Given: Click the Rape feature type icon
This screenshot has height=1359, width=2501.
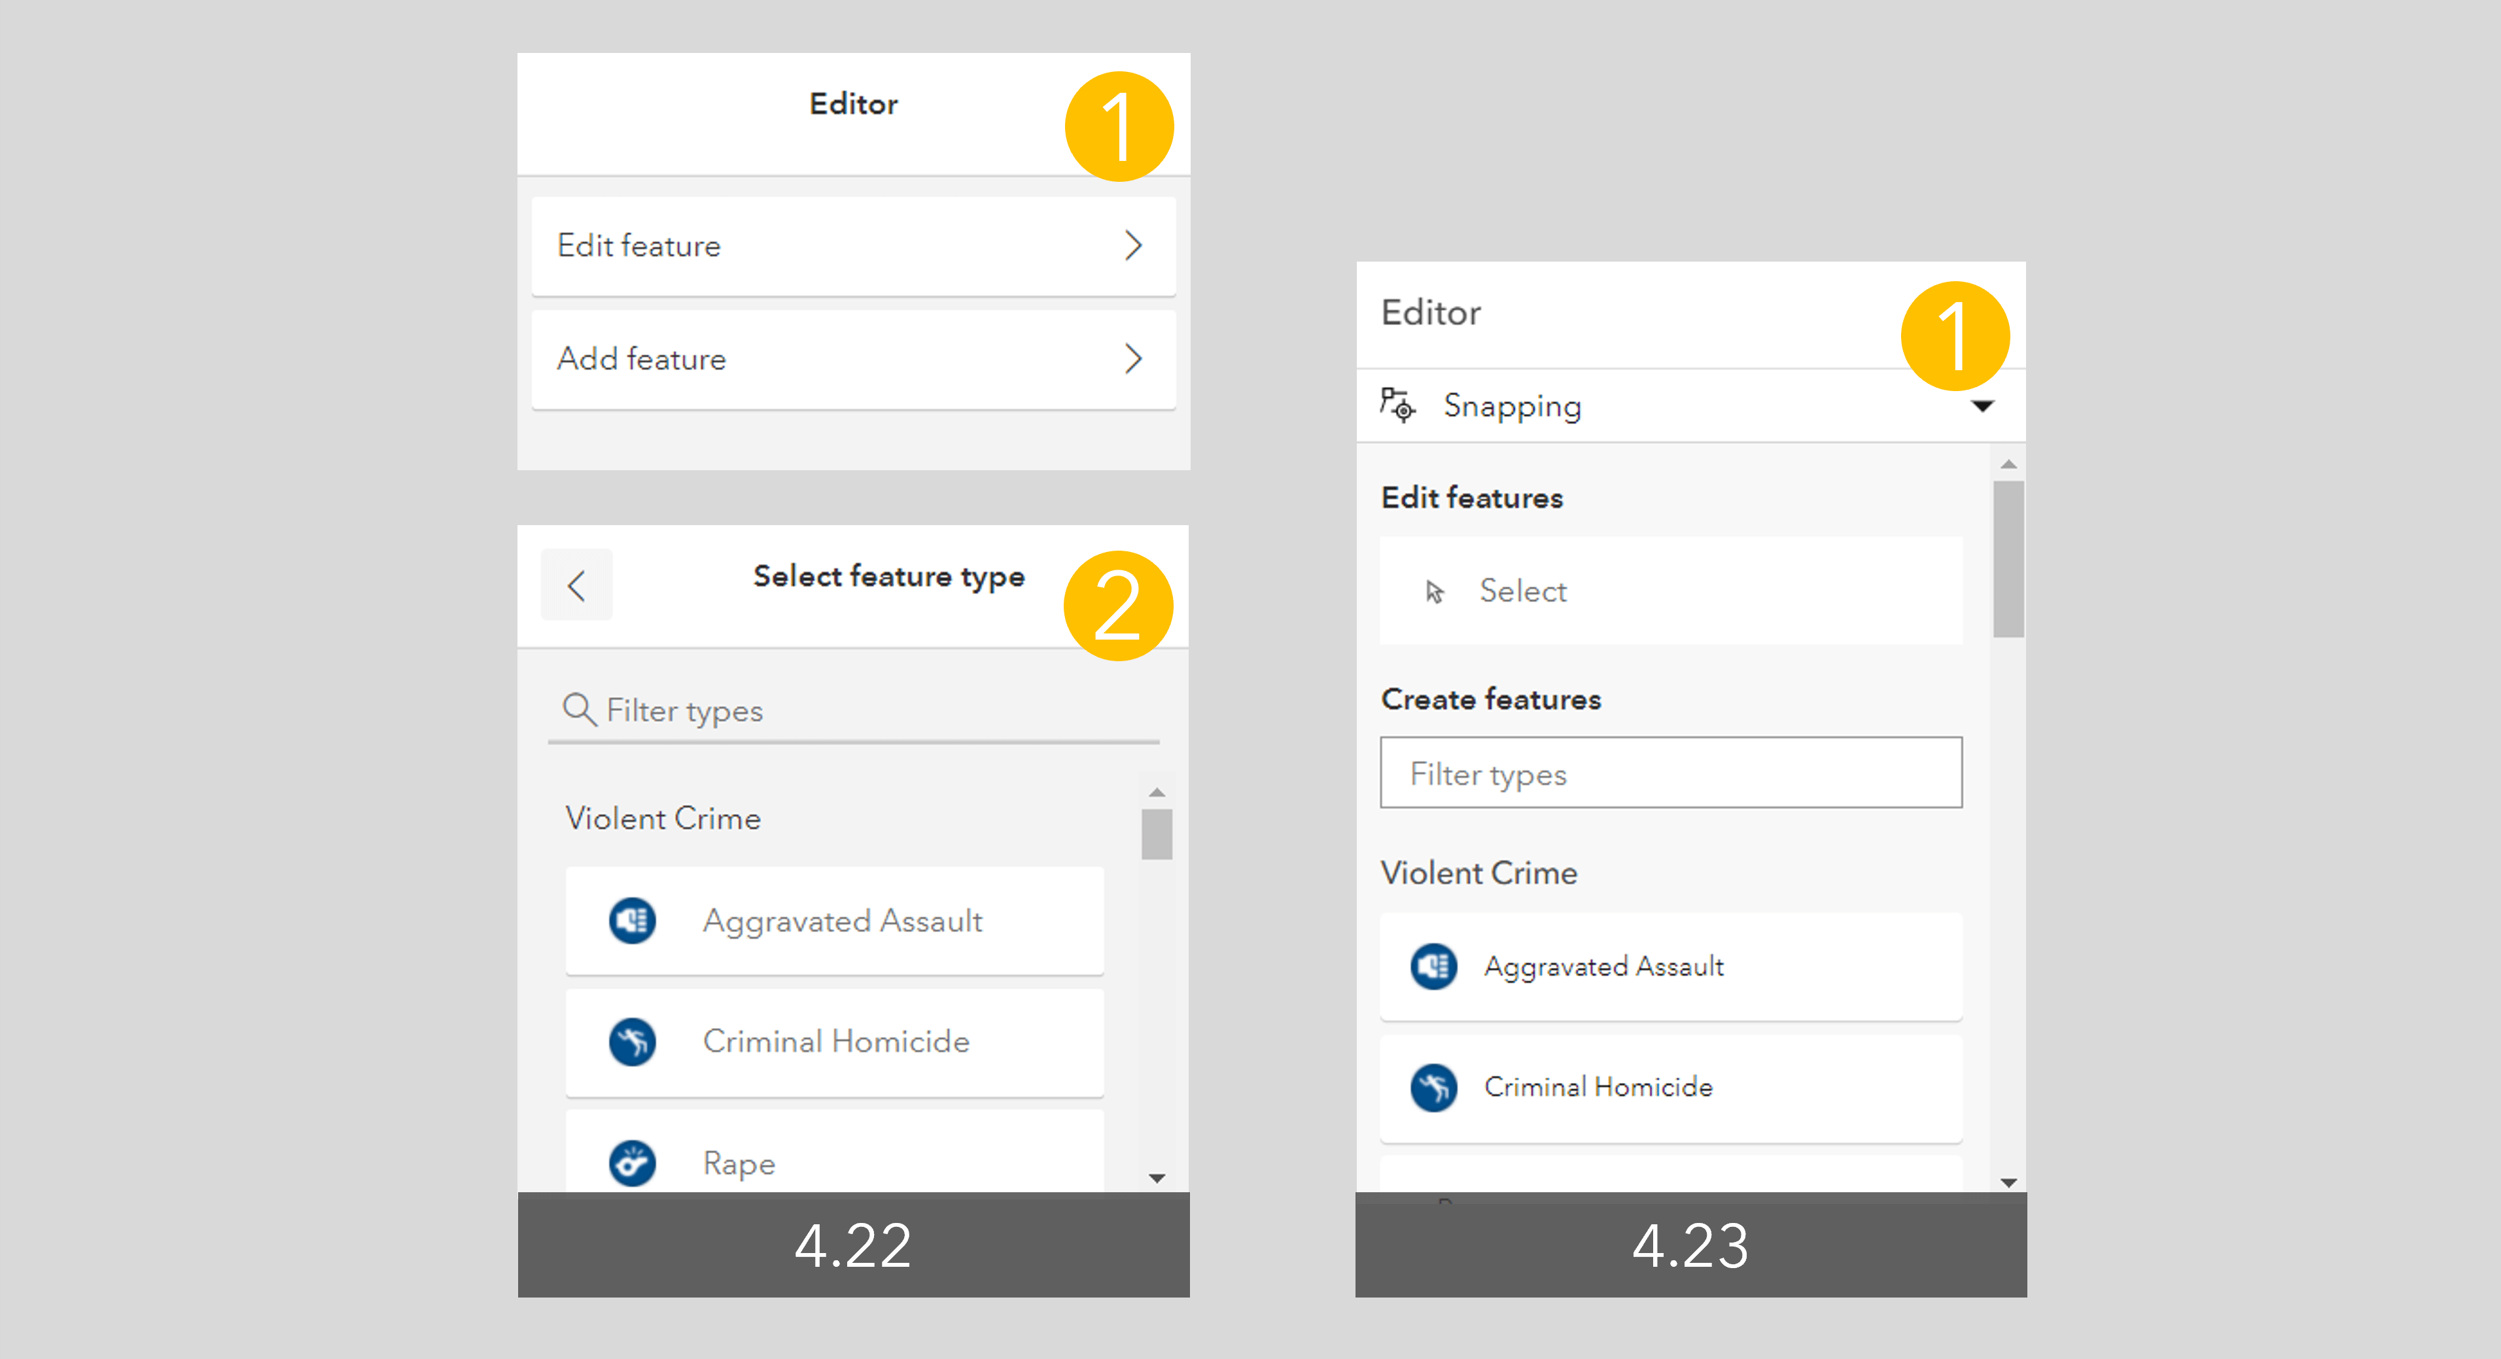Looking at the screenshot, I should click(632, 1162).
